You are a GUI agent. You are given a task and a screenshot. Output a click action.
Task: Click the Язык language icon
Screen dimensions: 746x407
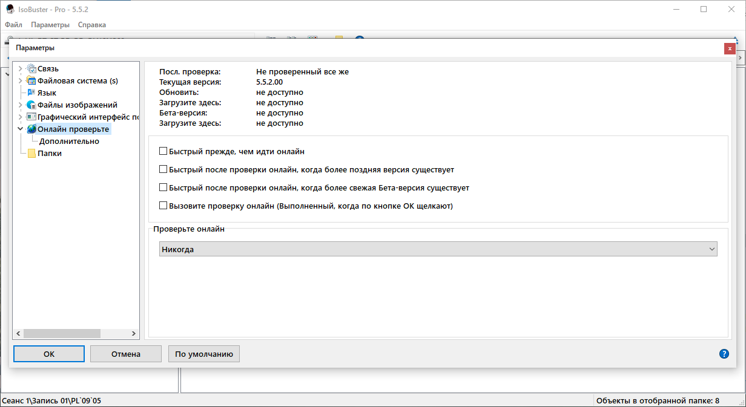point(31,93)
